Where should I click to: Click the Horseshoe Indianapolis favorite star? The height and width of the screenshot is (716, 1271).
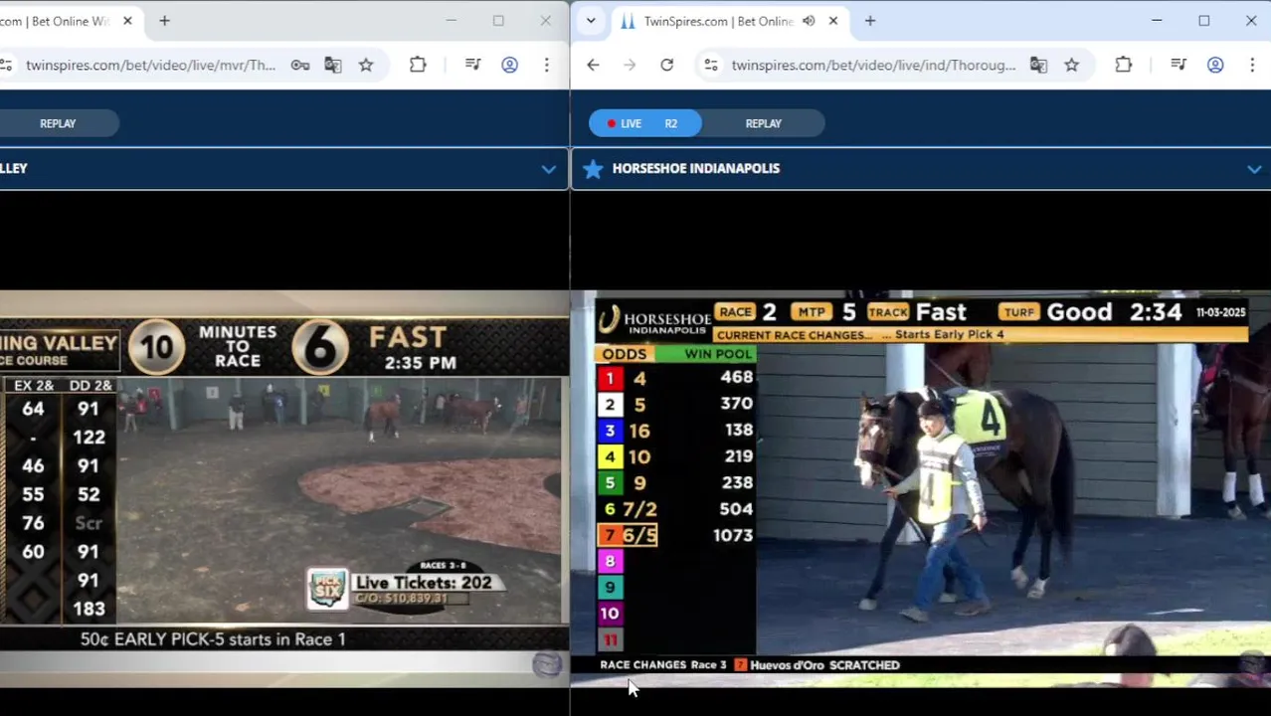593,169
